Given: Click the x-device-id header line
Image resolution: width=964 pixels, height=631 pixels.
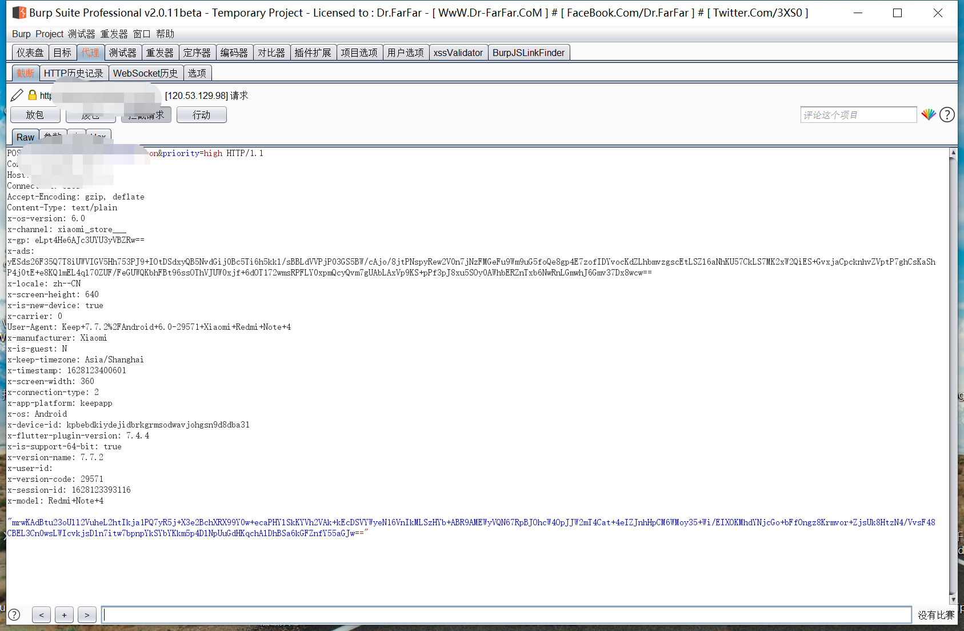Looking at the screenshot, I should coord(129,425).
